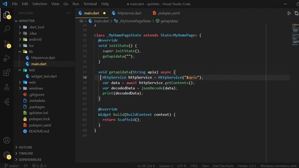Expand the web folder
This screenshot has width=299, height=168.
click(32, 82)
